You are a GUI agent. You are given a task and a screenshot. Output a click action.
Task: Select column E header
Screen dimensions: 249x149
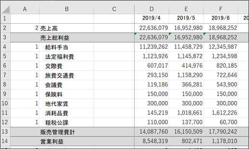click(186, 9)
